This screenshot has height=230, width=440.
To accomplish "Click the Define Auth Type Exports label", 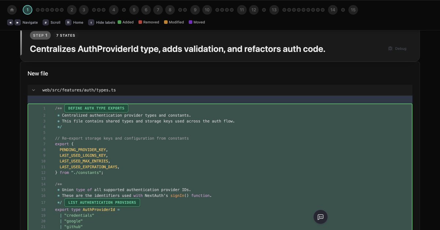I will click(x=96, y=108).
